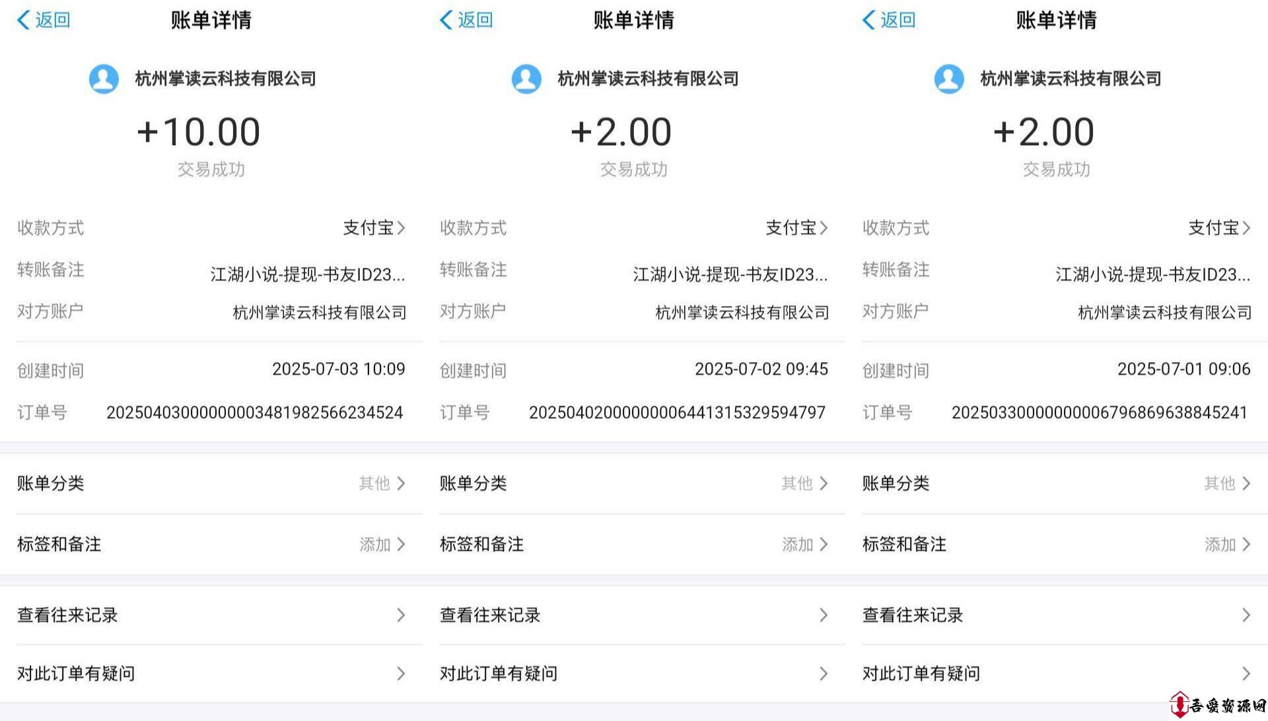Open payer avatar on the 07-01 09:06 bill
The width and height of the screenshot is (1268, 721).
coord(949,78)
